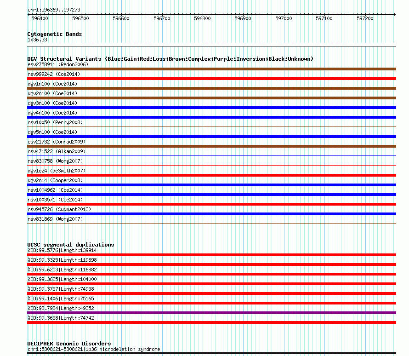The height and width of the screenshot is (356, 409).
Task: Click the dgv2n100 (Coe2014) label
Action: (52, 93)
